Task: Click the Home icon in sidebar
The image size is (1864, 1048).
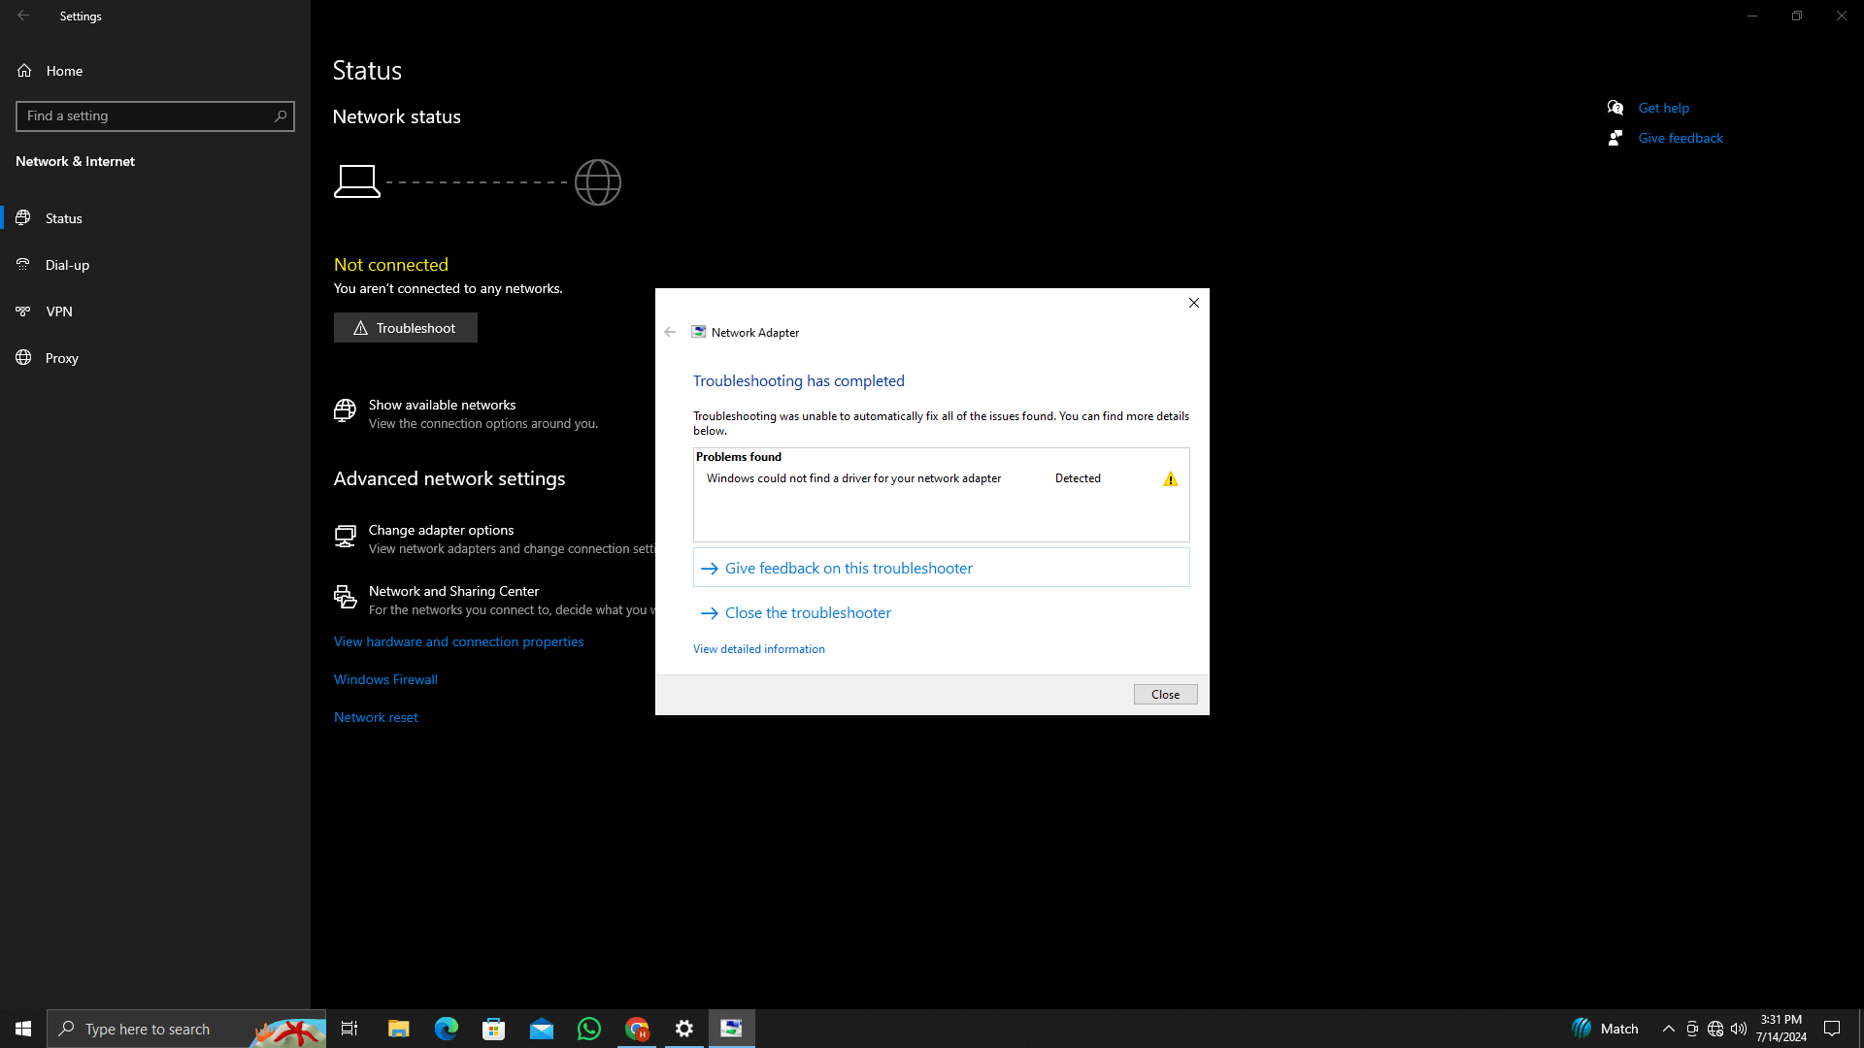Action: (x=25, y=71)
